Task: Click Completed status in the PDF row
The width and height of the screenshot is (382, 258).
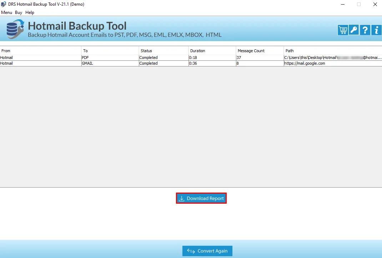Action: coord(164,58)
